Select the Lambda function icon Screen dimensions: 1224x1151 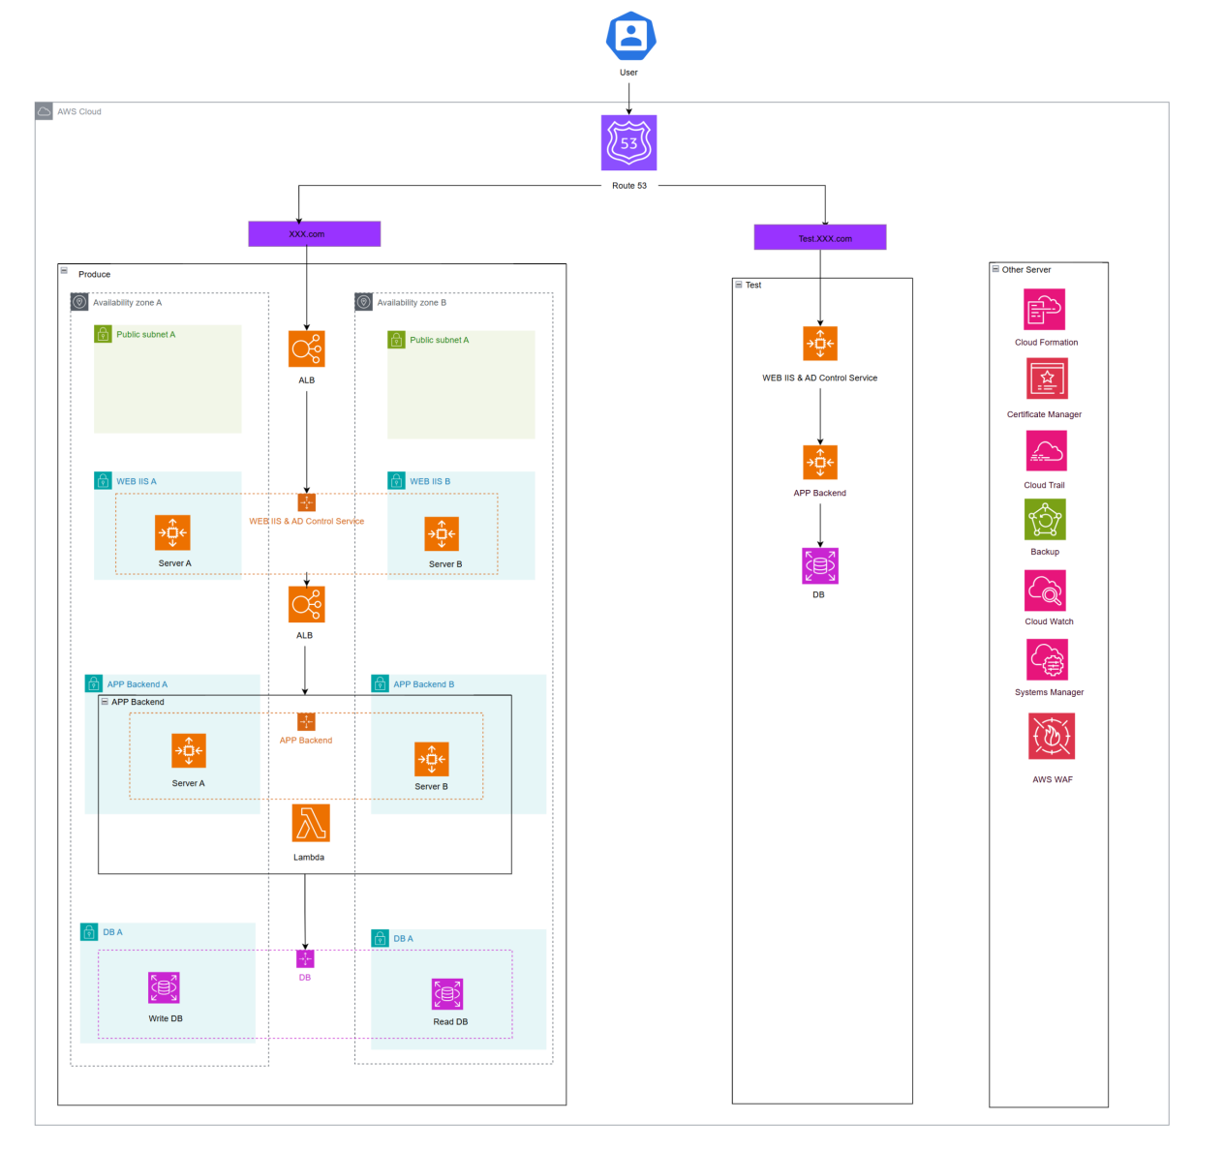point(311,823)
